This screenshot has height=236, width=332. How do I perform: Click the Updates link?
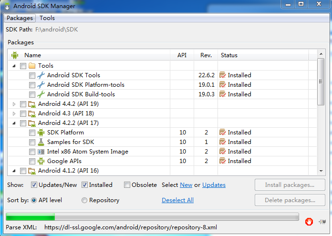[214, 185]
